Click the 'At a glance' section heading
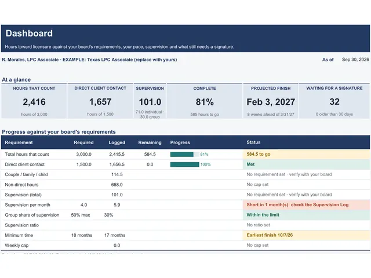371x278 pixels. tap(16, 80)
